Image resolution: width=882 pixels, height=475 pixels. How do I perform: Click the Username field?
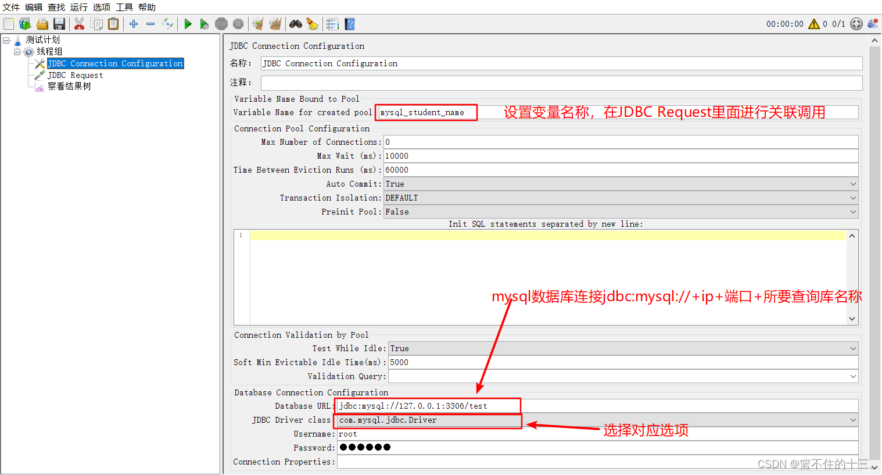click(598, 434)
